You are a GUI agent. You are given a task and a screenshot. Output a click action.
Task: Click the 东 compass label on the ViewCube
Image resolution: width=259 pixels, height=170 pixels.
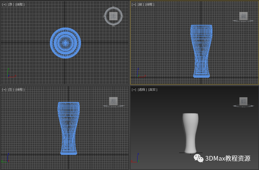click(x=122, y=16)
